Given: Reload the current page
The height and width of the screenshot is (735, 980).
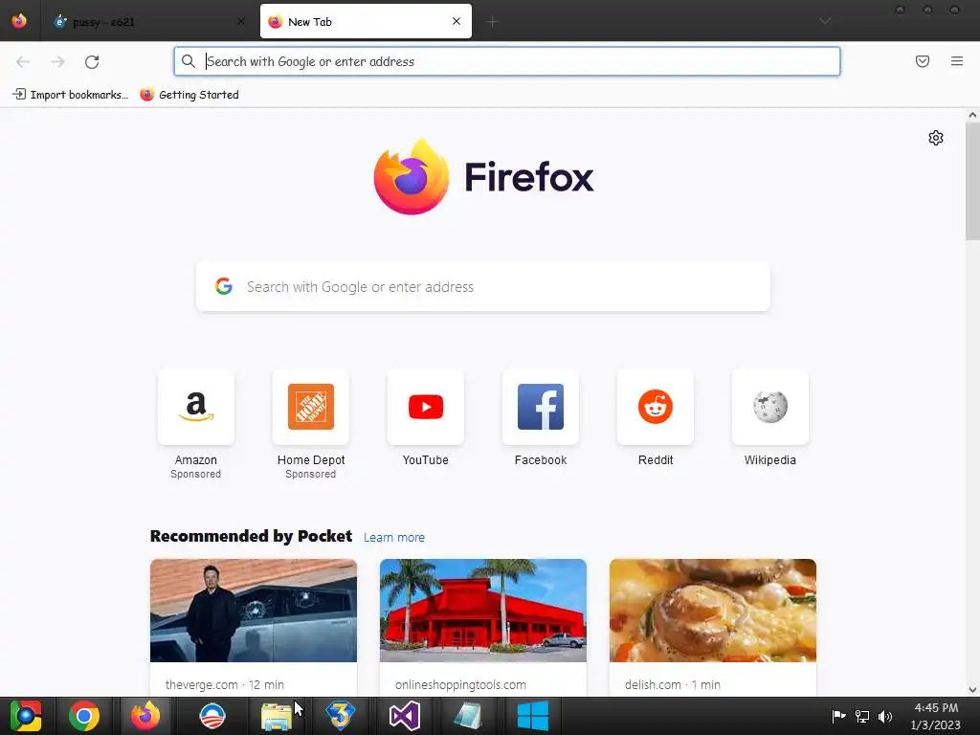Looking at the screenshot, I should [x=92, y=62].
